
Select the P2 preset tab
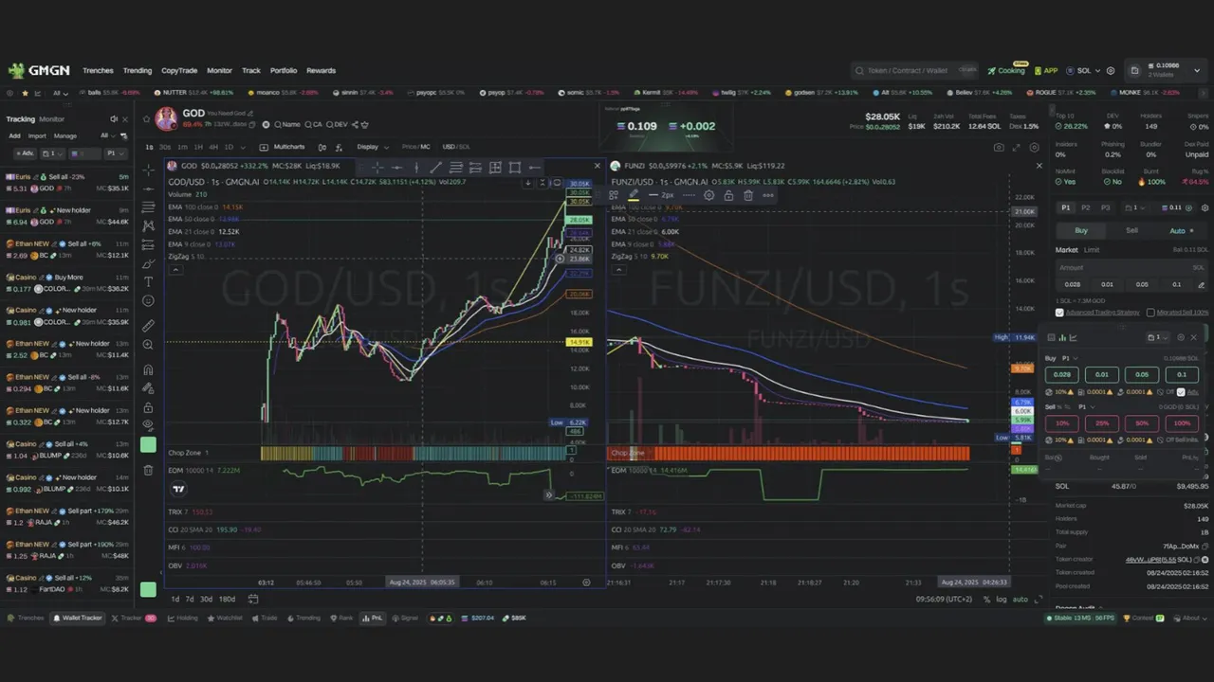click(x=1086, y=207)
